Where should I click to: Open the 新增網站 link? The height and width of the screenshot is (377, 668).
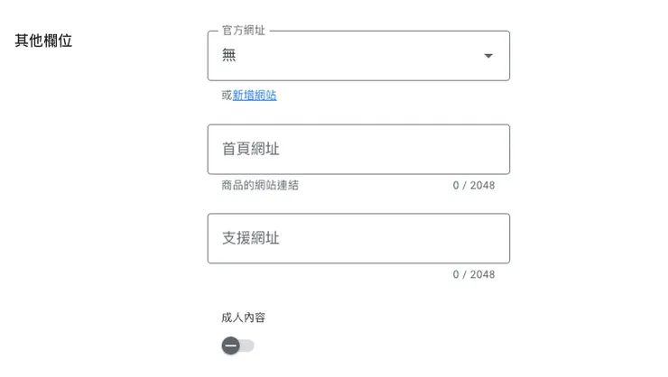(x=255, y=96)
